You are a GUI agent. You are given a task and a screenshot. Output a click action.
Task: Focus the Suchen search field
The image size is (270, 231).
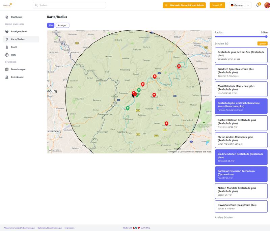coord(70,5)
